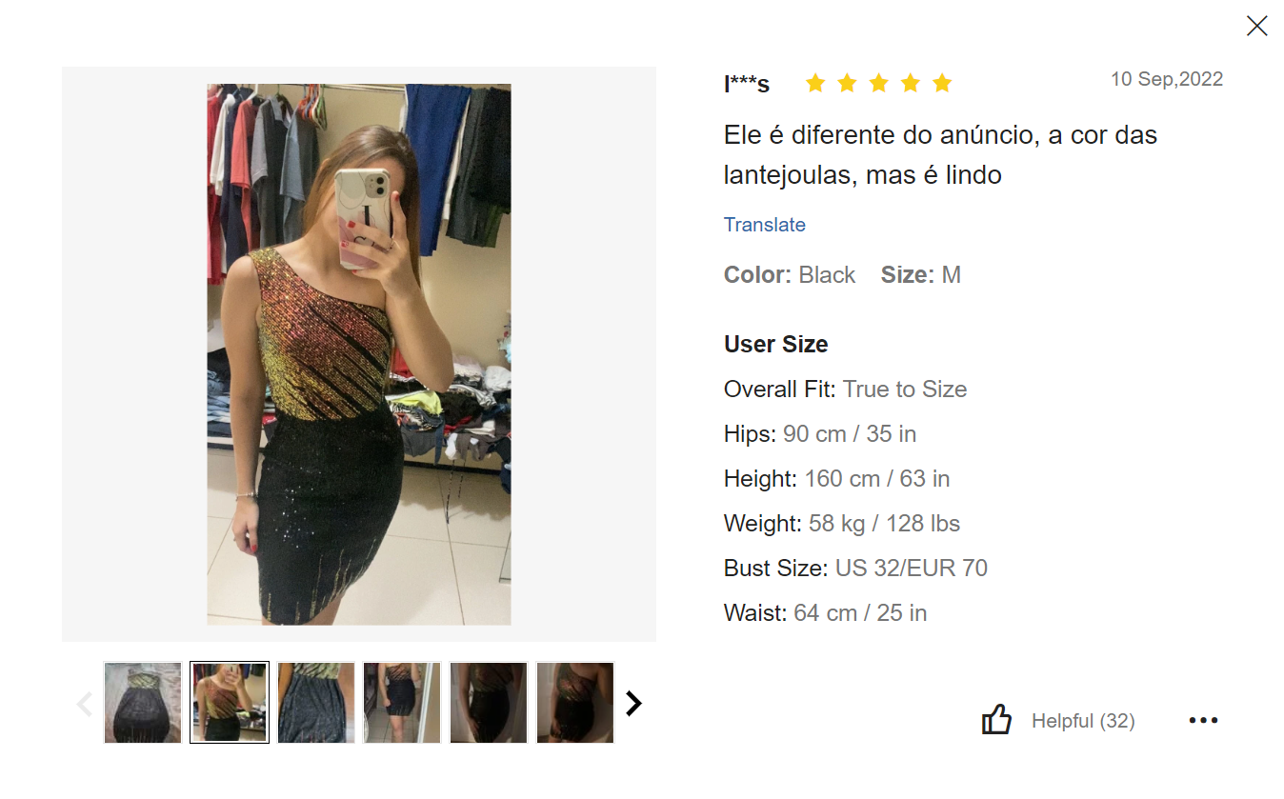Click the review date 10 Sep,2022
The height and width of the screenshot is (799, 1284).
coord(1167,79)
